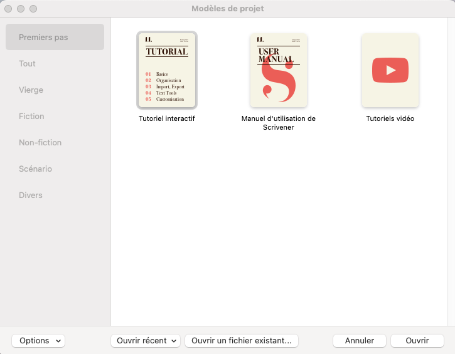Click the Tutoriel interactif label
This screenshot has height=354, width=455.
(x=167, y=118)
